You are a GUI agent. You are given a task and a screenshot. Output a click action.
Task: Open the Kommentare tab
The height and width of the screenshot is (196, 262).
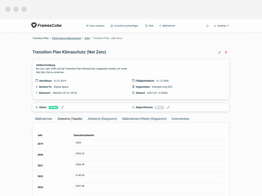180,119
